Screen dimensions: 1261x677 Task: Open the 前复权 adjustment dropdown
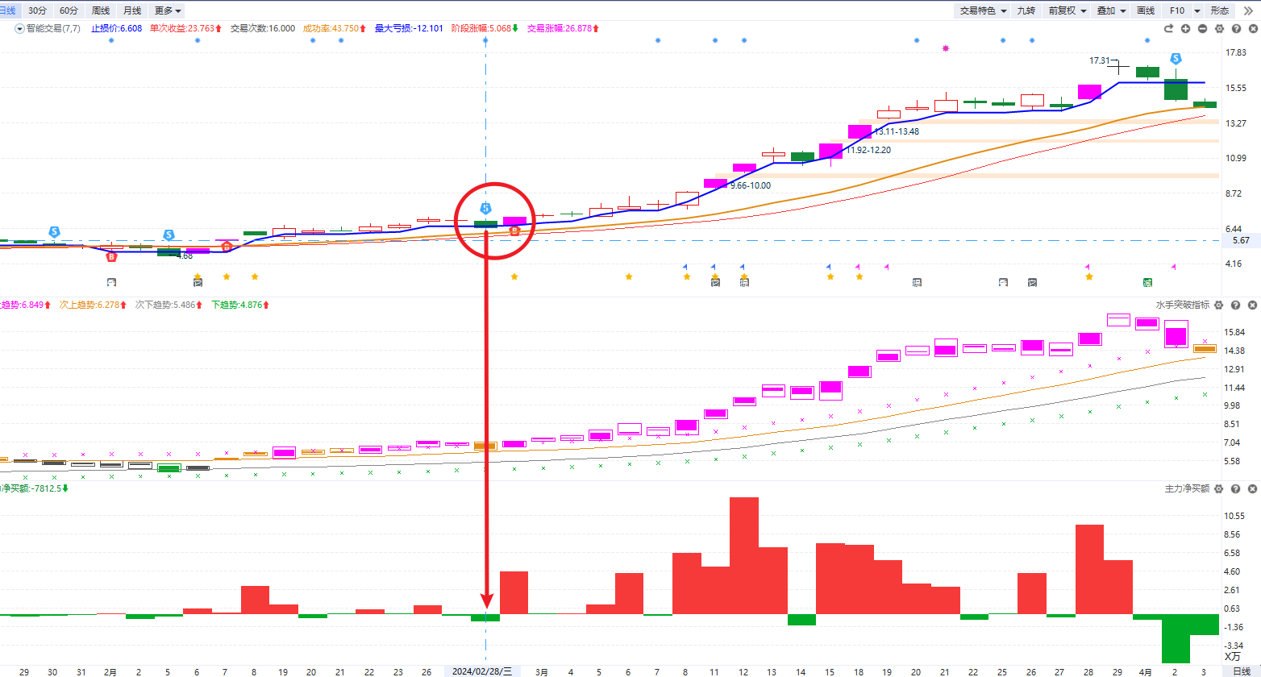tap(1067, 10)
